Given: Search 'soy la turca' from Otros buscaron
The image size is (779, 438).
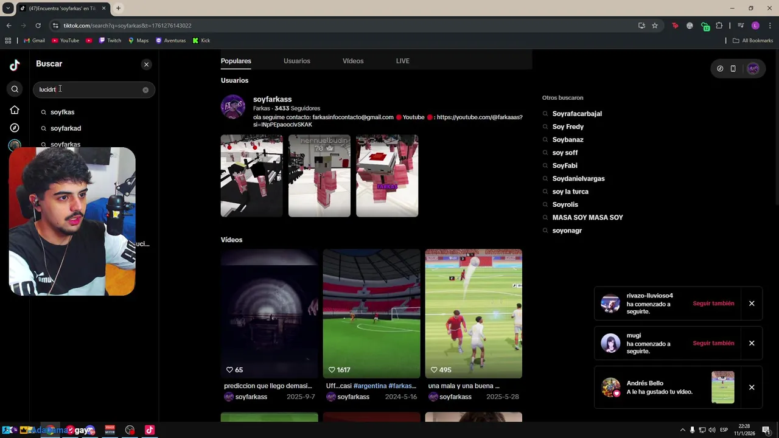Looking at the screenshot, I should [x=570, y=192].
